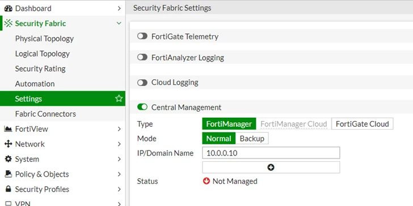Click the Network arrows icon

point(8,144)
